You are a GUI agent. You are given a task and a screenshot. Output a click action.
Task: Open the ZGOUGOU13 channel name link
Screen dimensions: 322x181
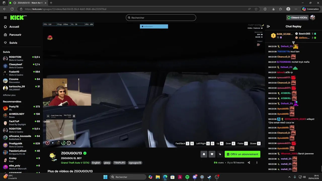[x=71, y=153]
